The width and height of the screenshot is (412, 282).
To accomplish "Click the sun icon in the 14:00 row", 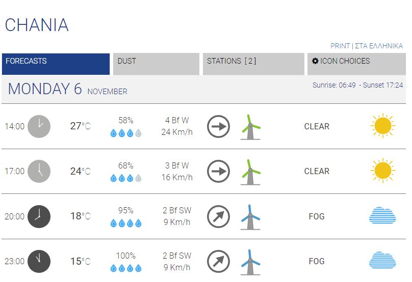I will (x=382, y=126).
